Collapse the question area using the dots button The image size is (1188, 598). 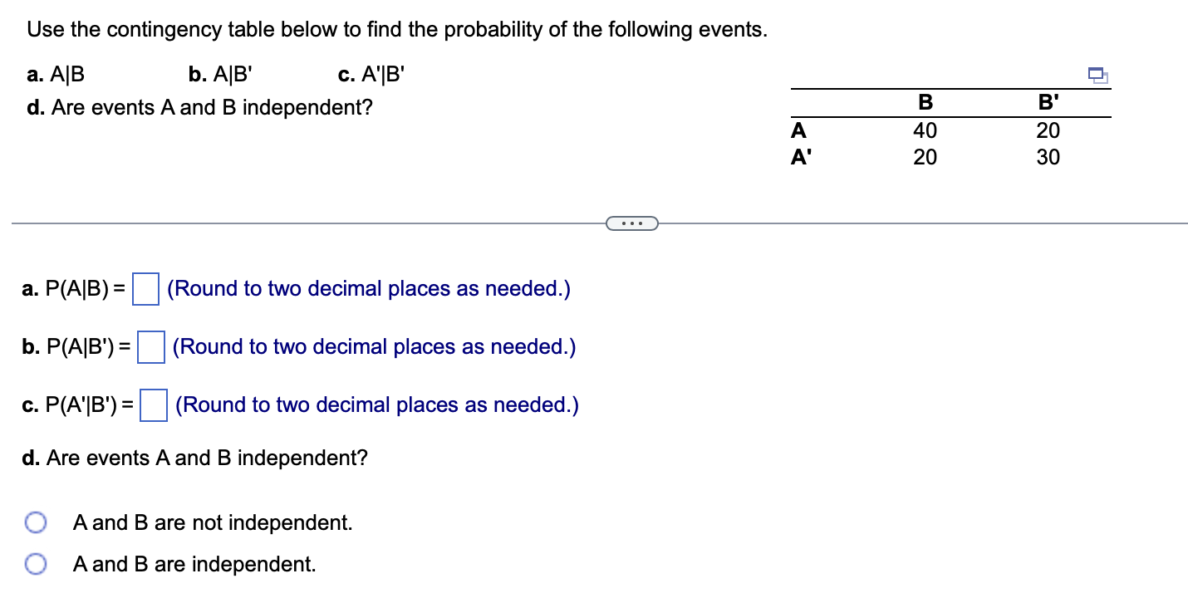(x=633, y=223)
